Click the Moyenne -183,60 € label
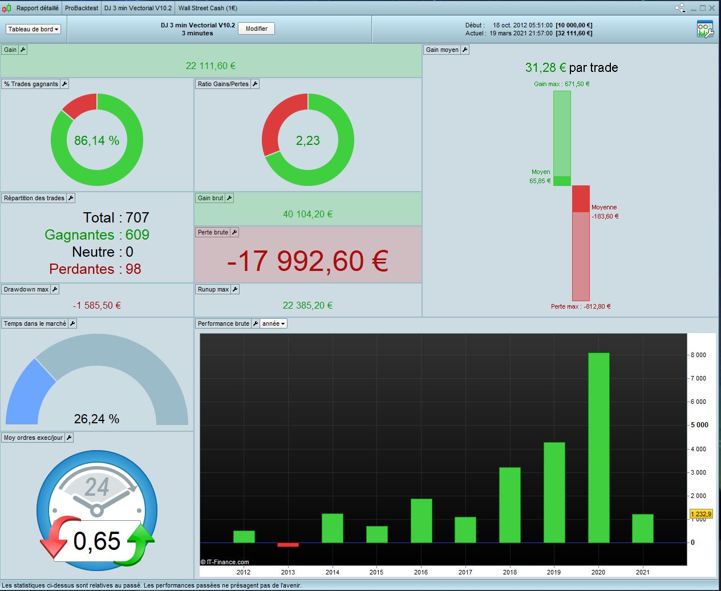The image size is (721, 591). coord(605,212)
